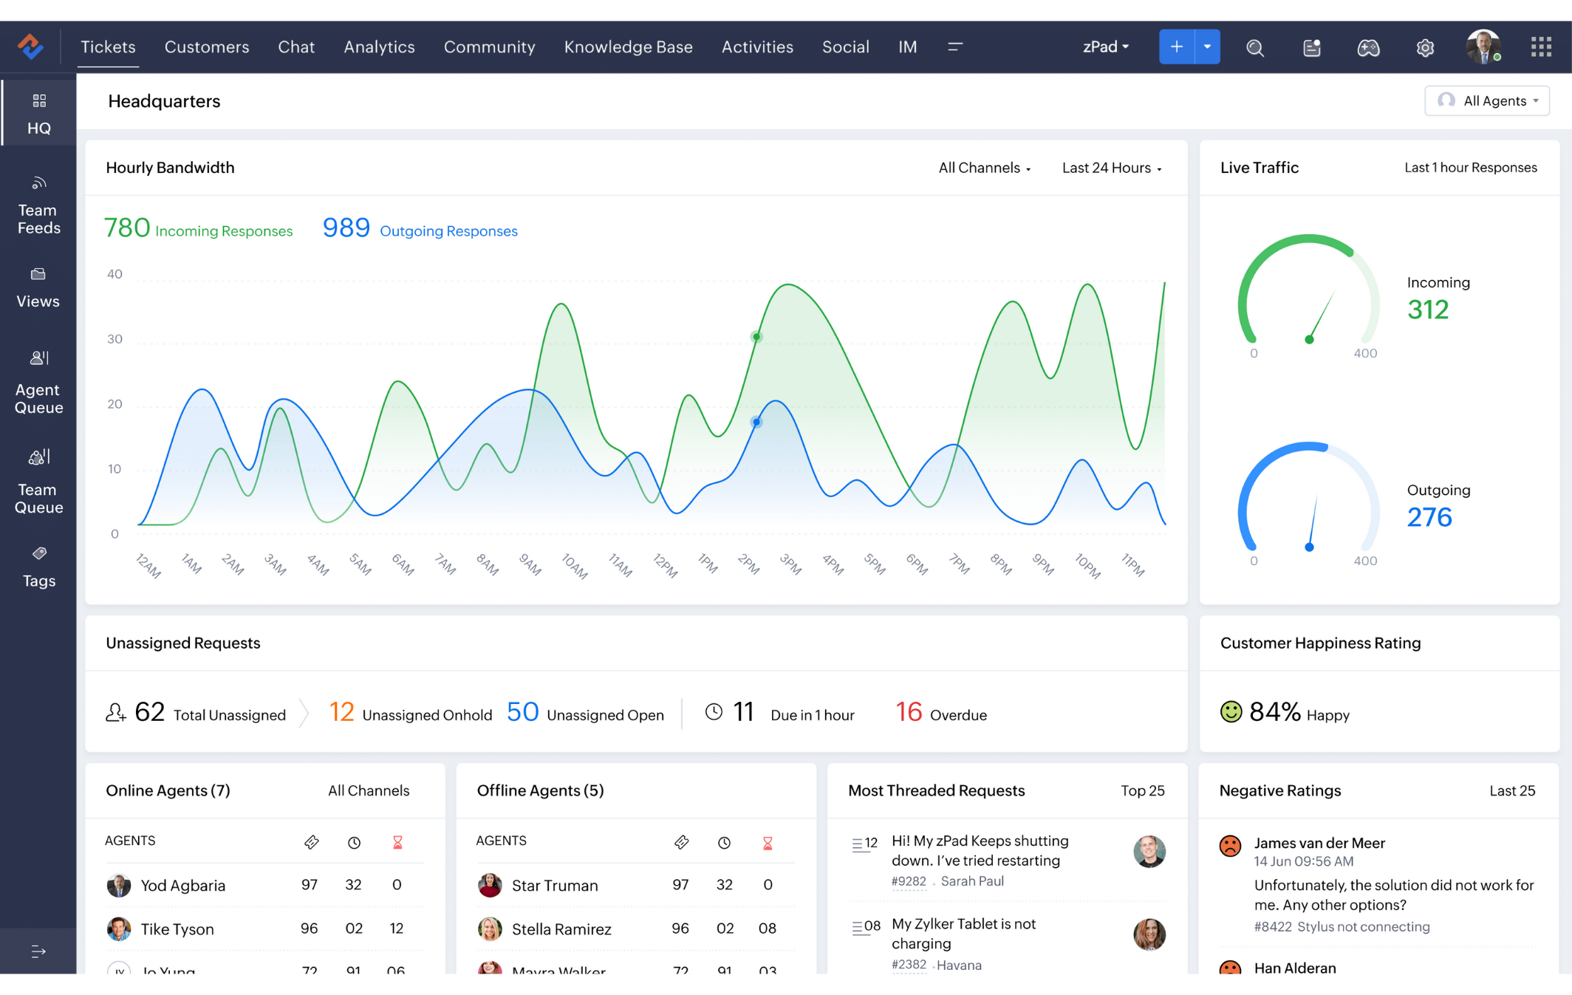Open the settings gear
This screenshot has width=1572, height=995.
point(1425,47)
